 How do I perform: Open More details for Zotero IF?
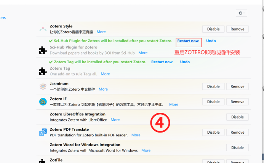click(174, 105)
